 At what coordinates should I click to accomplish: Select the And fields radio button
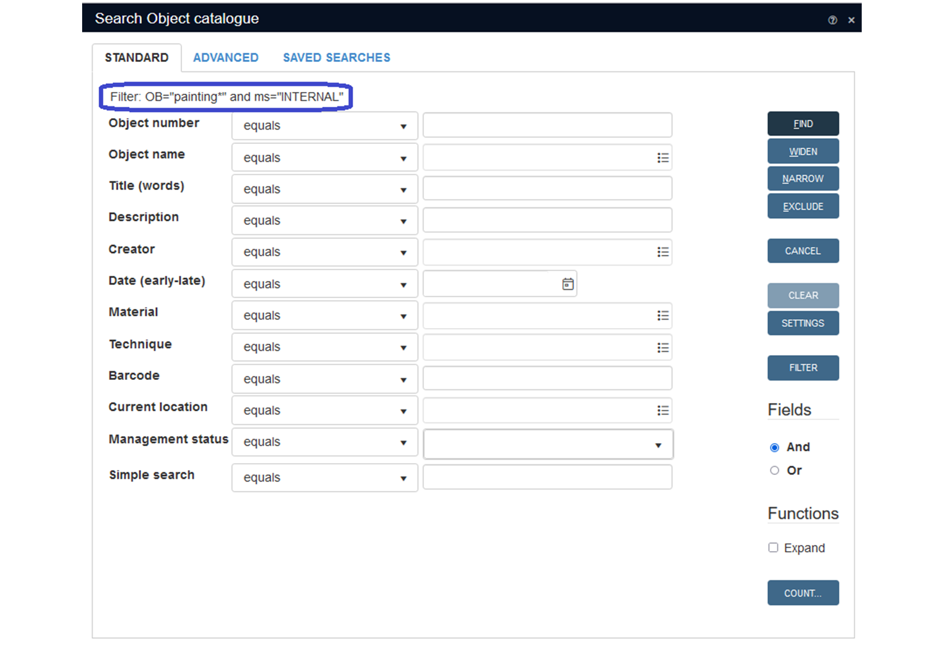pos(774,447)
